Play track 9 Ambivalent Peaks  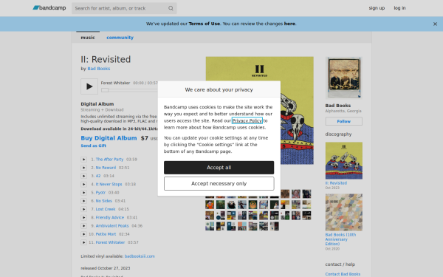(x=83, y=226)
